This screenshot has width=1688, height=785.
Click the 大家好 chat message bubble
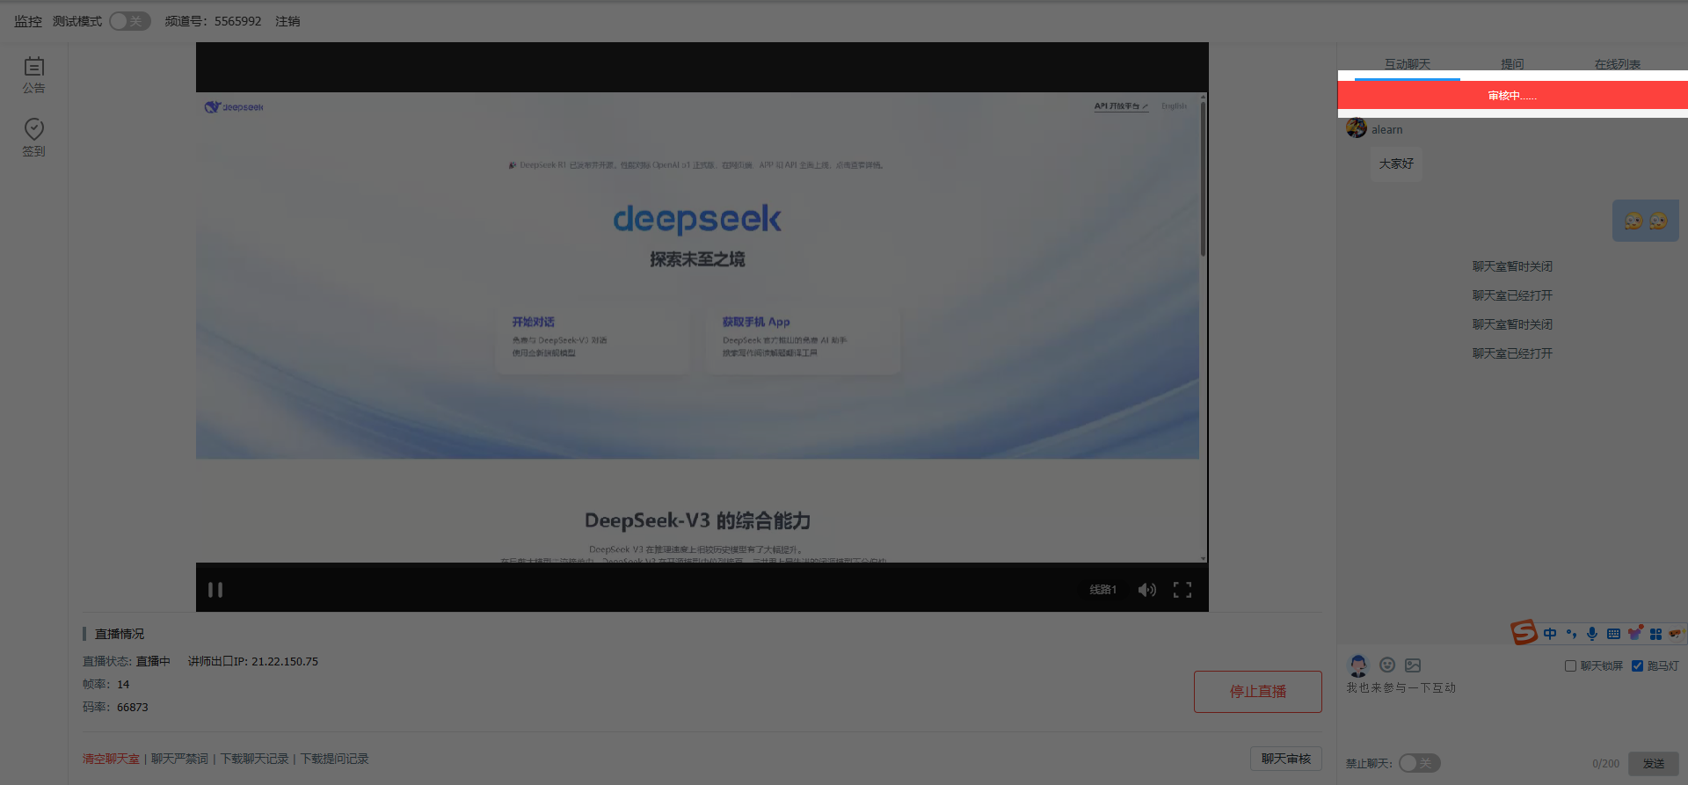pos(1396,164)
